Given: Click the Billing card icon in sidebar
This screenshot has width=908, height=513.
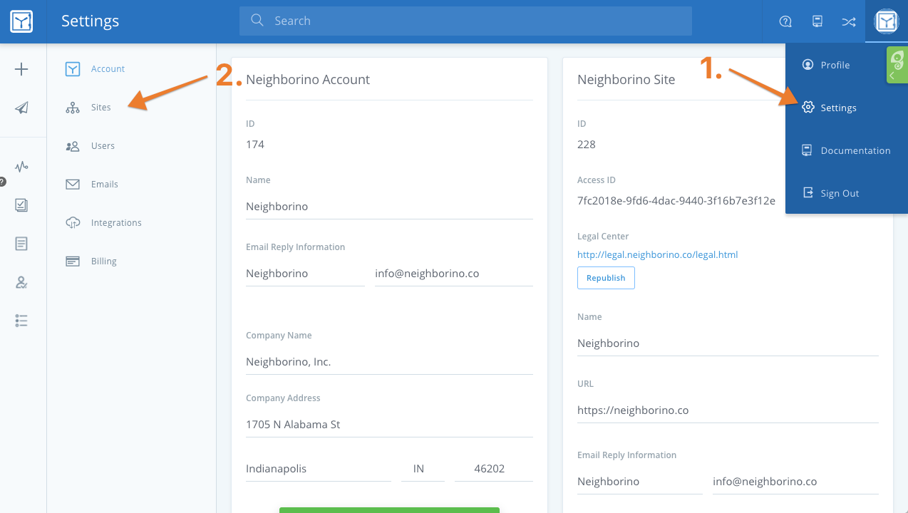Looking at the screenshot, I should click(x=73, y=261).
